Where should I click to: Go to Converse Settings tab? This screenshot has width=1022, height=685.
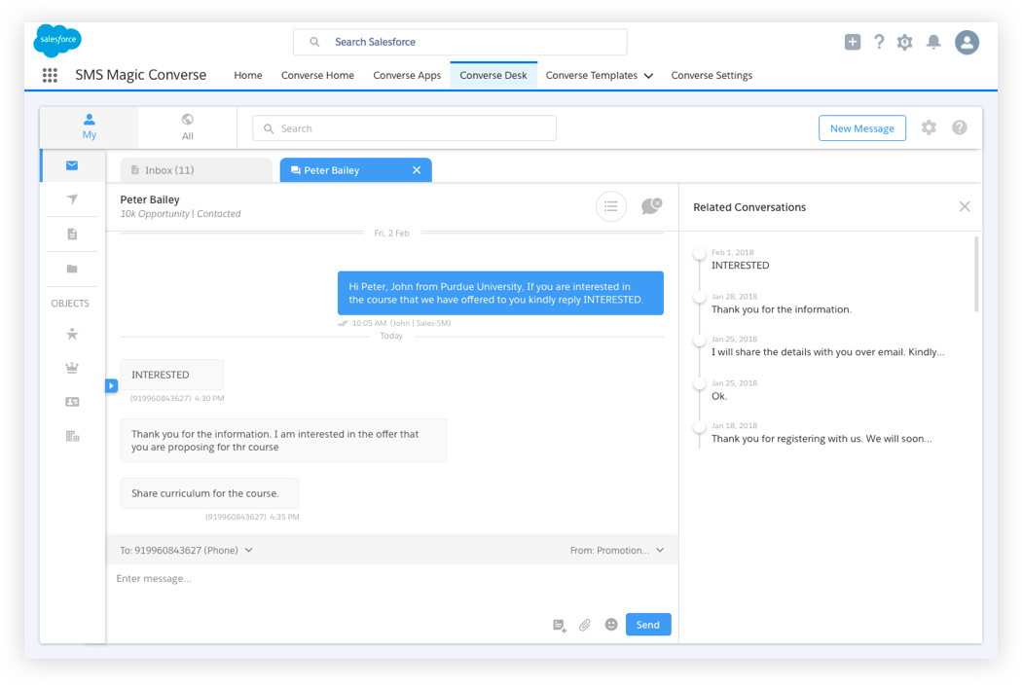coord(712,75)
